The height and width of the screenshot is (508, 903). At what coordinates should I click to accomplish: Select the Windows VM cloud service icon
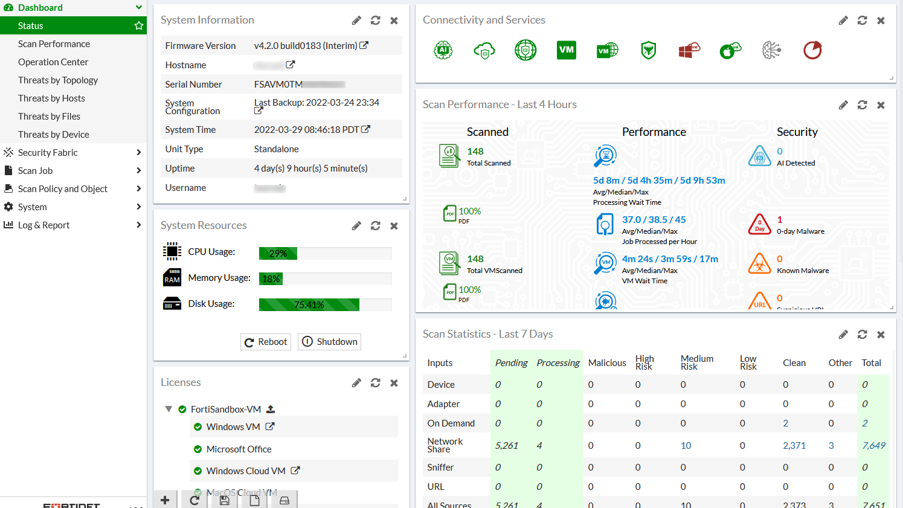click(x=689, y=50)
